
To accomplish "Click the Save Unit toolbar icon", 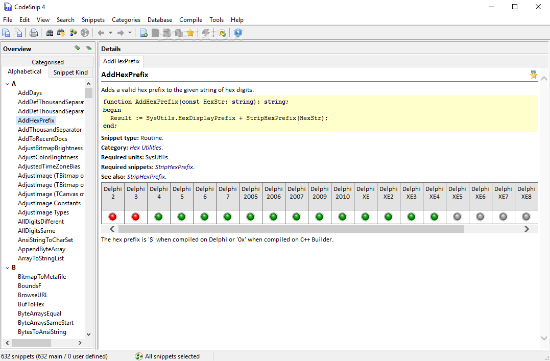I will click(x=17, y=33).
